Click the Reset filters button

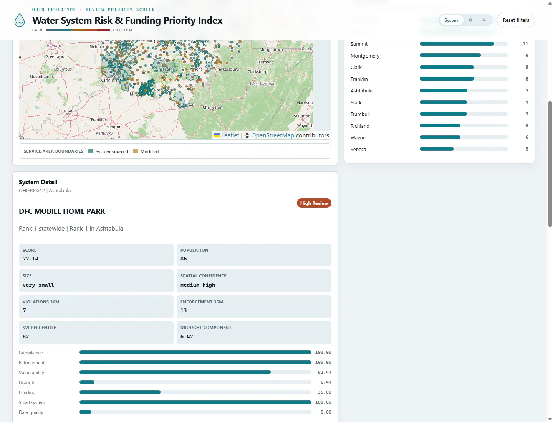[x=516, y=20]
